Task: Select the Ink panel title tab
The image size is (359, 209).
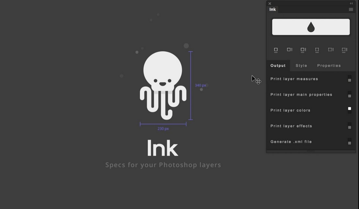Action: coord(273,9)
